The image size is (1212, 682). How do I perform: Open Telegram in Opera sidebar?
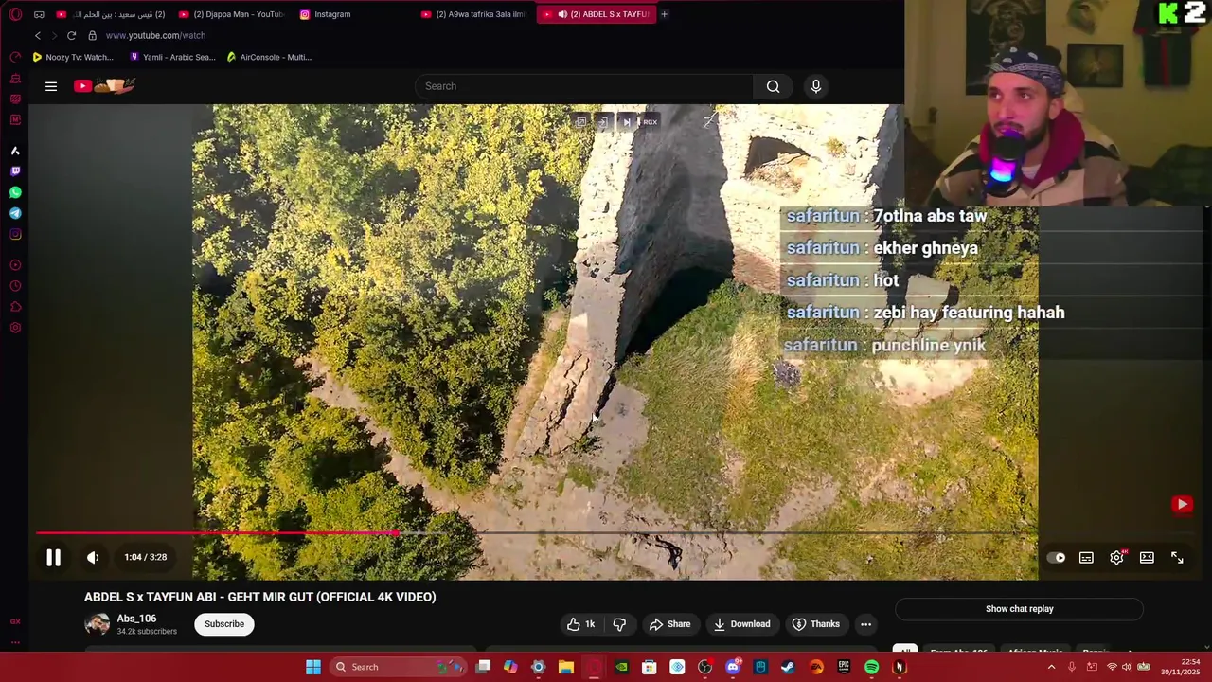coord(15,213)
